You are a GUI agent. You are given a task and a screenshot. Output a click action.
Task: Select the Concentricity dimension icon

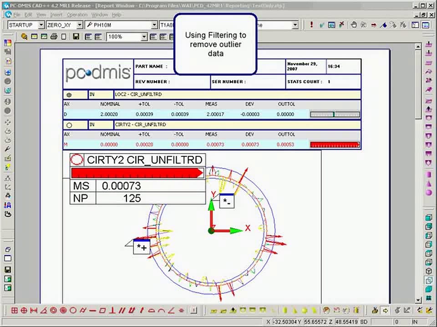click(53, 311)
